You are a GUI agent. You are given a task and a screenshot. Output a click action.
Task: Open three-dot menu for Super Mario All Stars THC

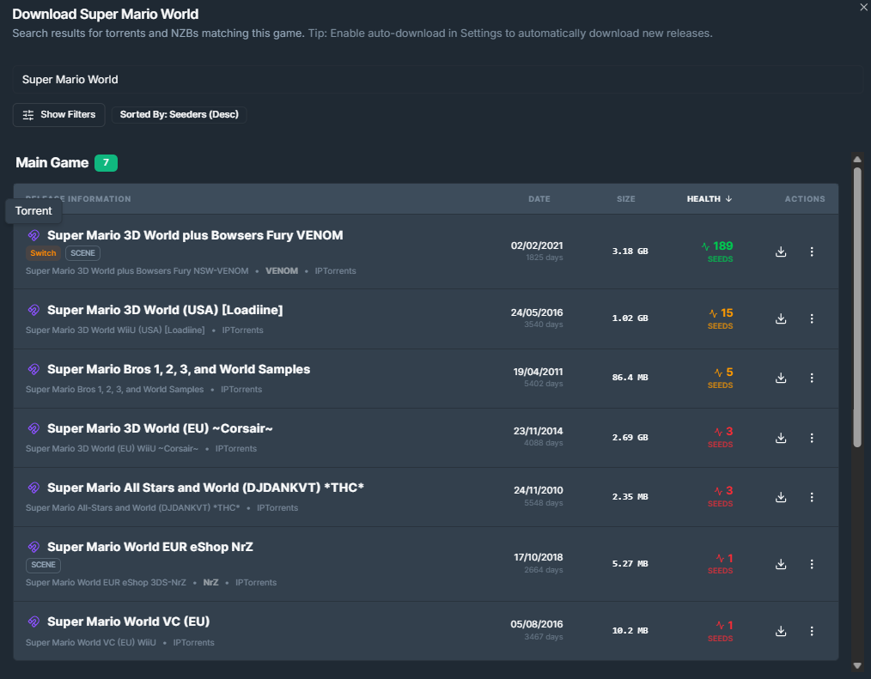812,497
